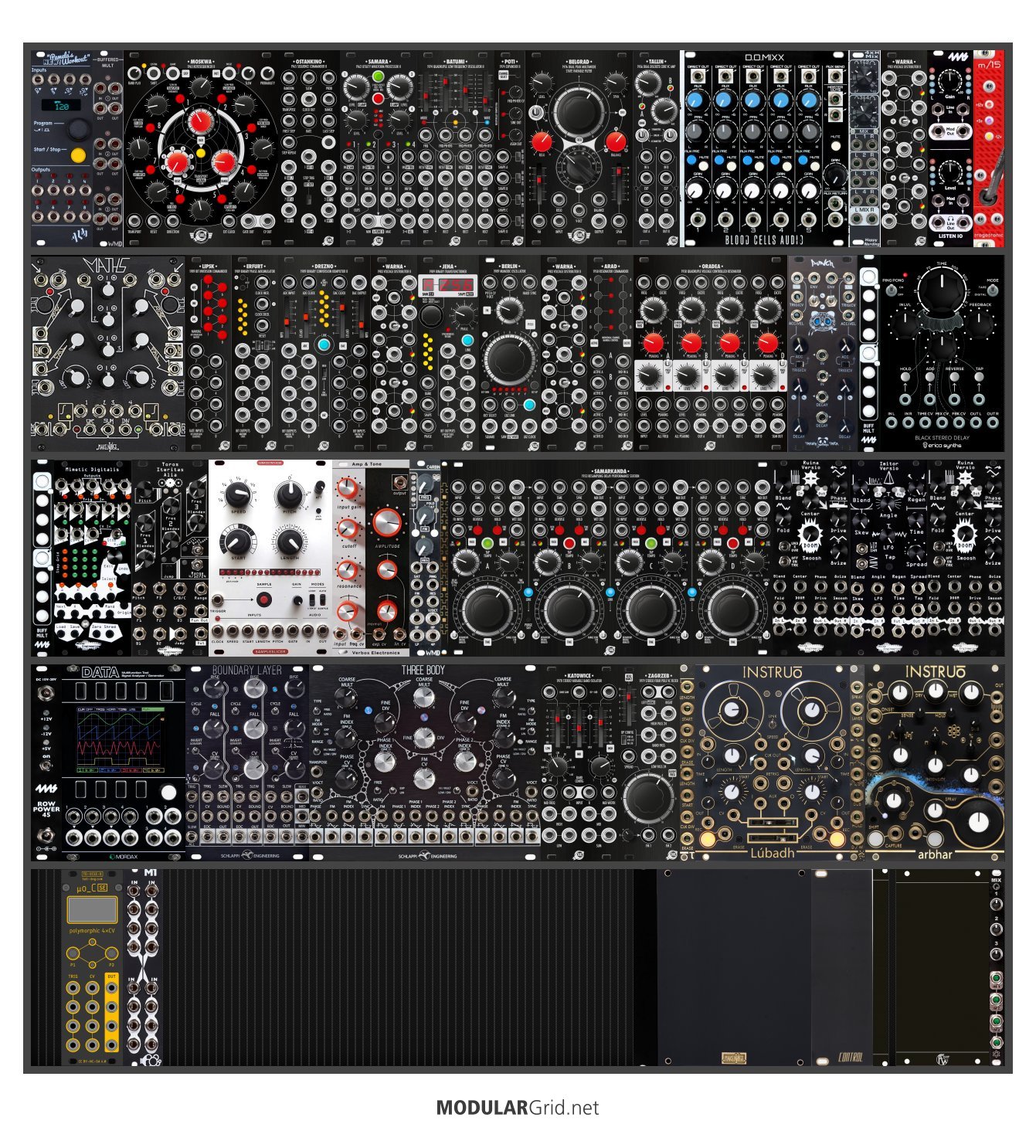Click the Program knob on Pamela's New Workout
The image size is (1036, 1124).
coord(78,129)
